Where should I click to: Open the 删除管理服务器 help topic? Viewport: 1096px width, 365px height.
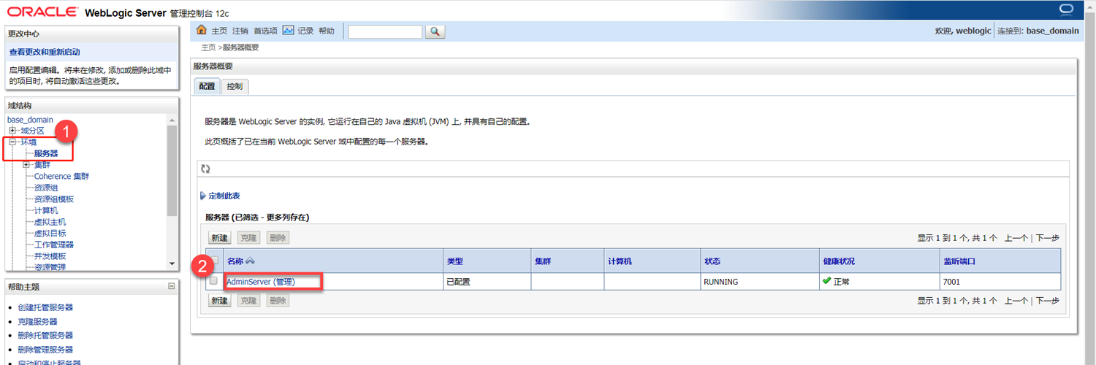[x=45, y=350]
